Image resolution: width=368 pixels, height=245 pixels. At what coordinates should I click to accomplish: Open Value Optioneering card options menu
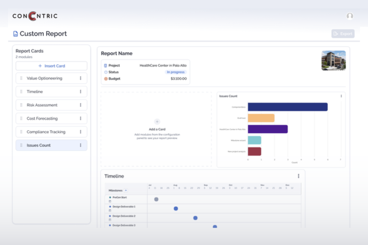click(x=80, y=78)
